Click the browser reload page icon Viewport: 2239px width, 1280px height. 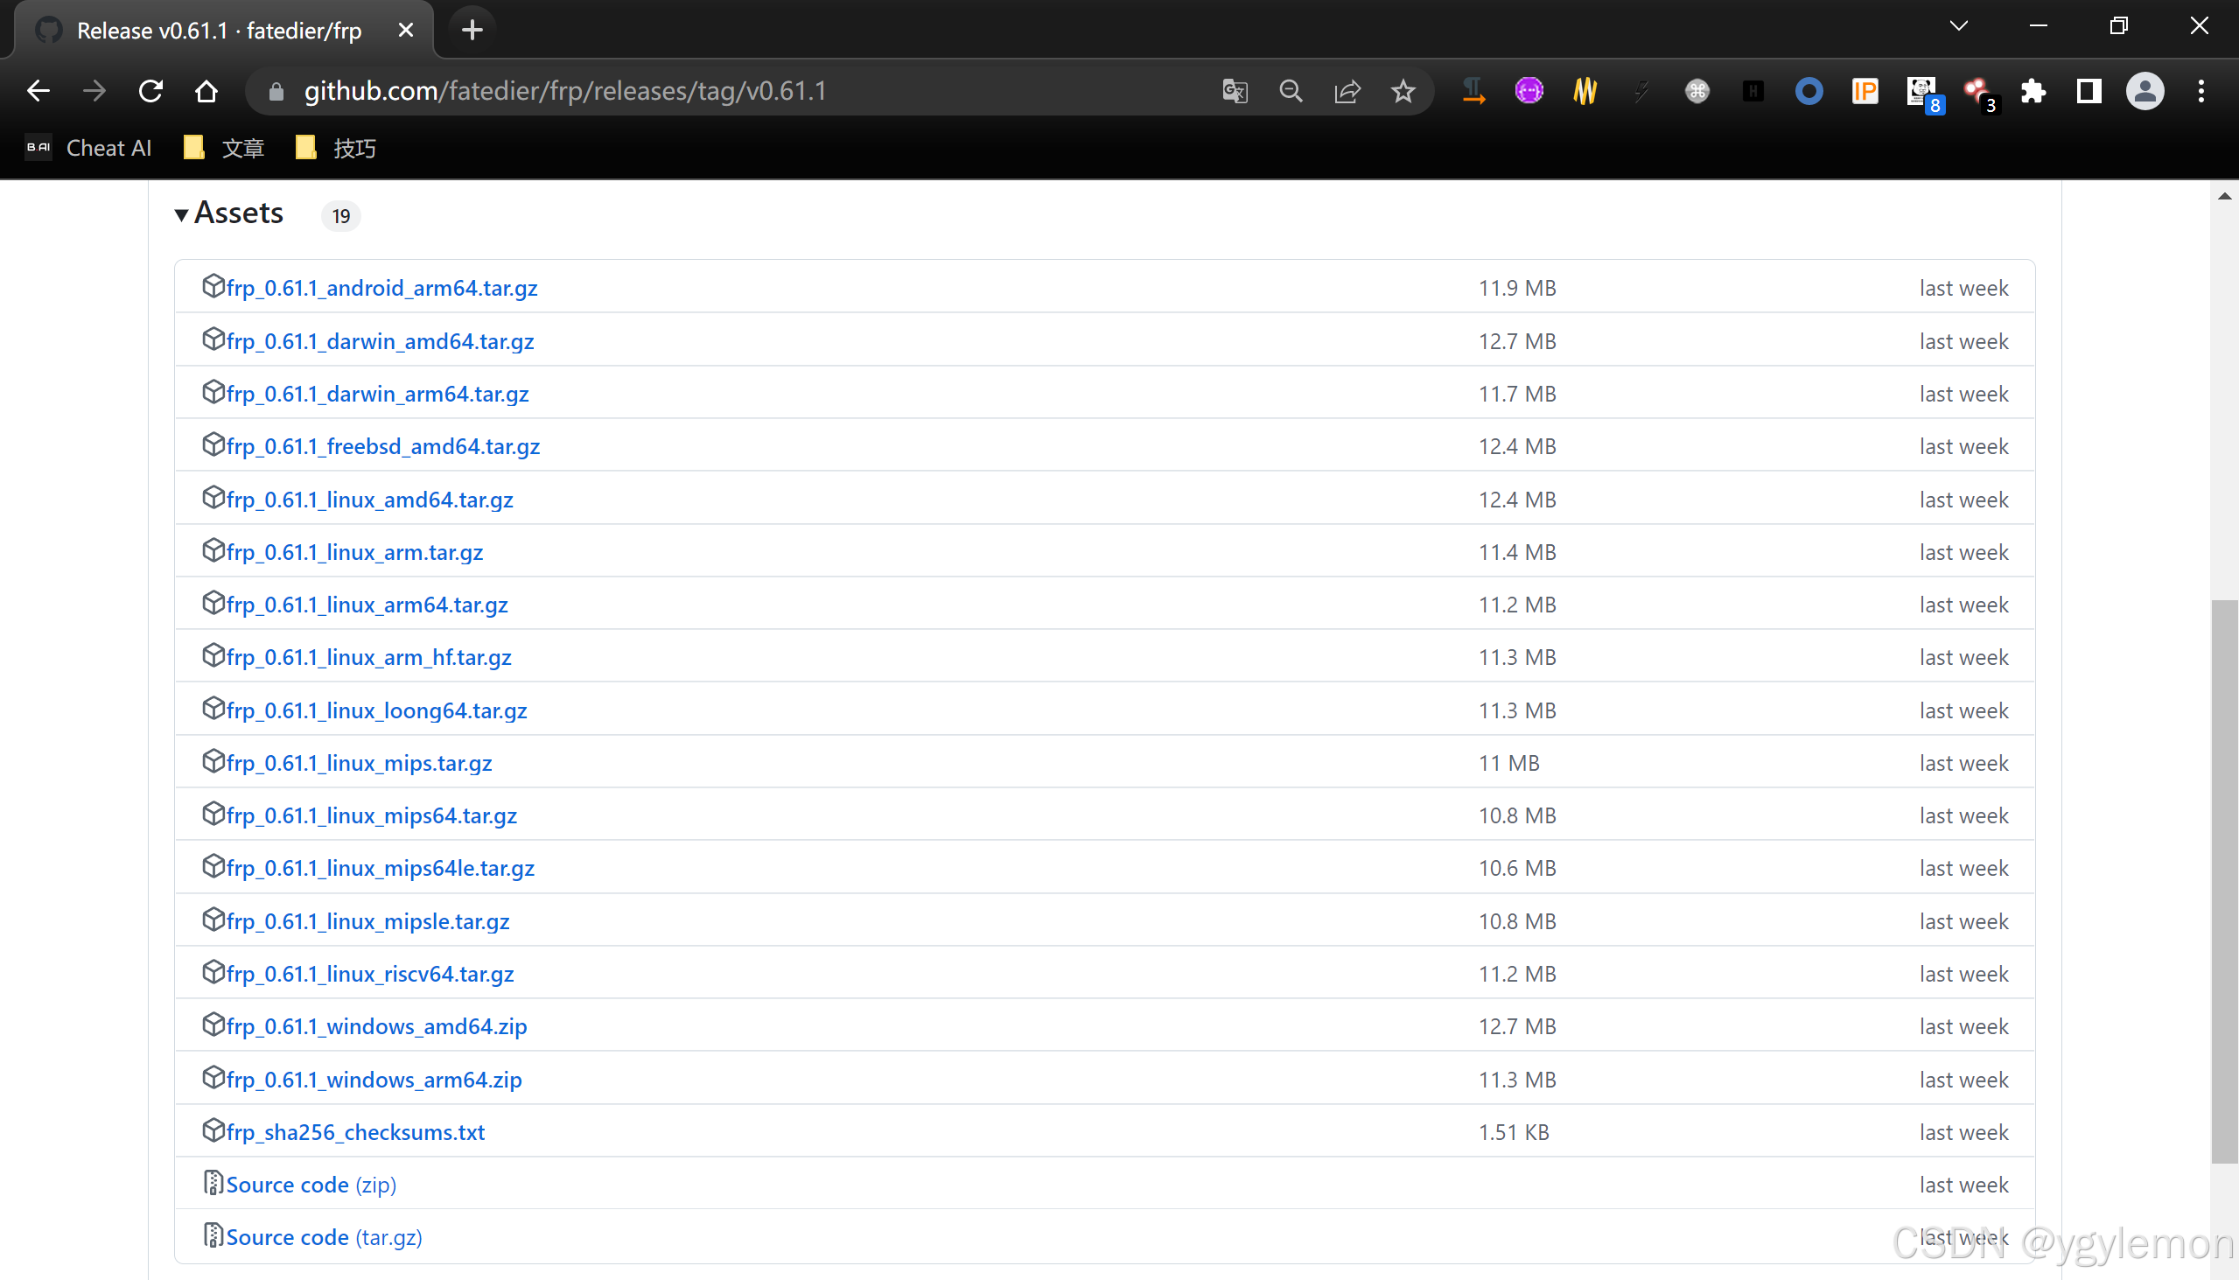[x=150, y=90]
